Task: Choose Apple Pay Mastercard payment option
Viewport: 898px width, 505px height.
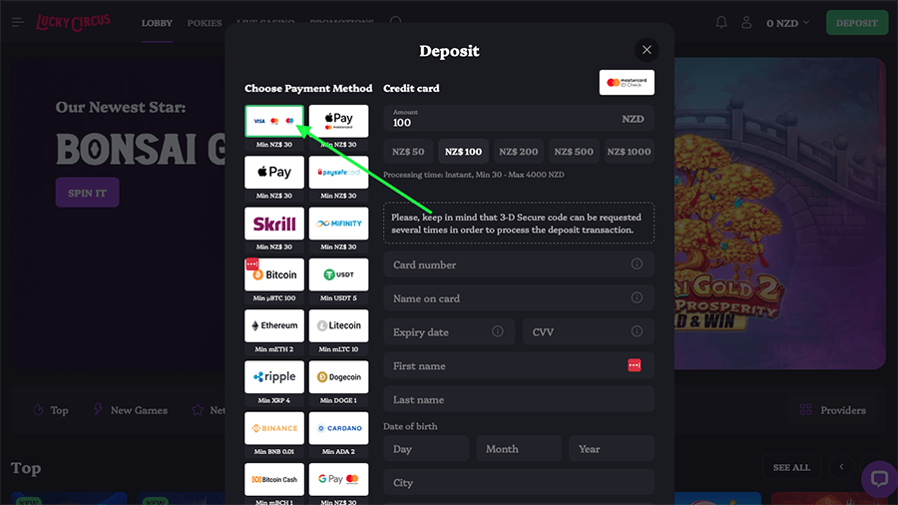Action: point(338,121)
